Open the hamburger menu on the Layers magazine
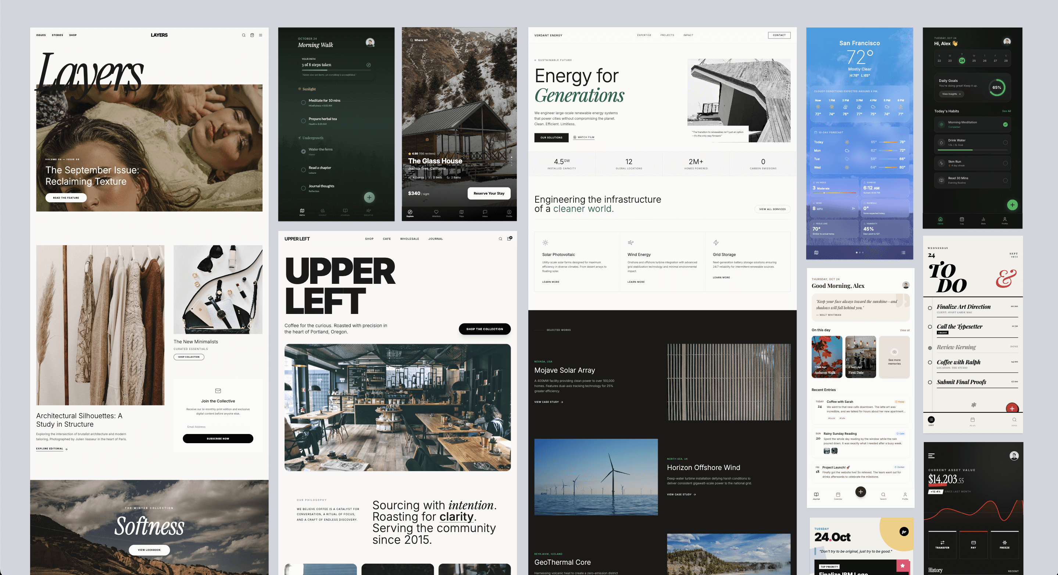 [x=261, y=35]
